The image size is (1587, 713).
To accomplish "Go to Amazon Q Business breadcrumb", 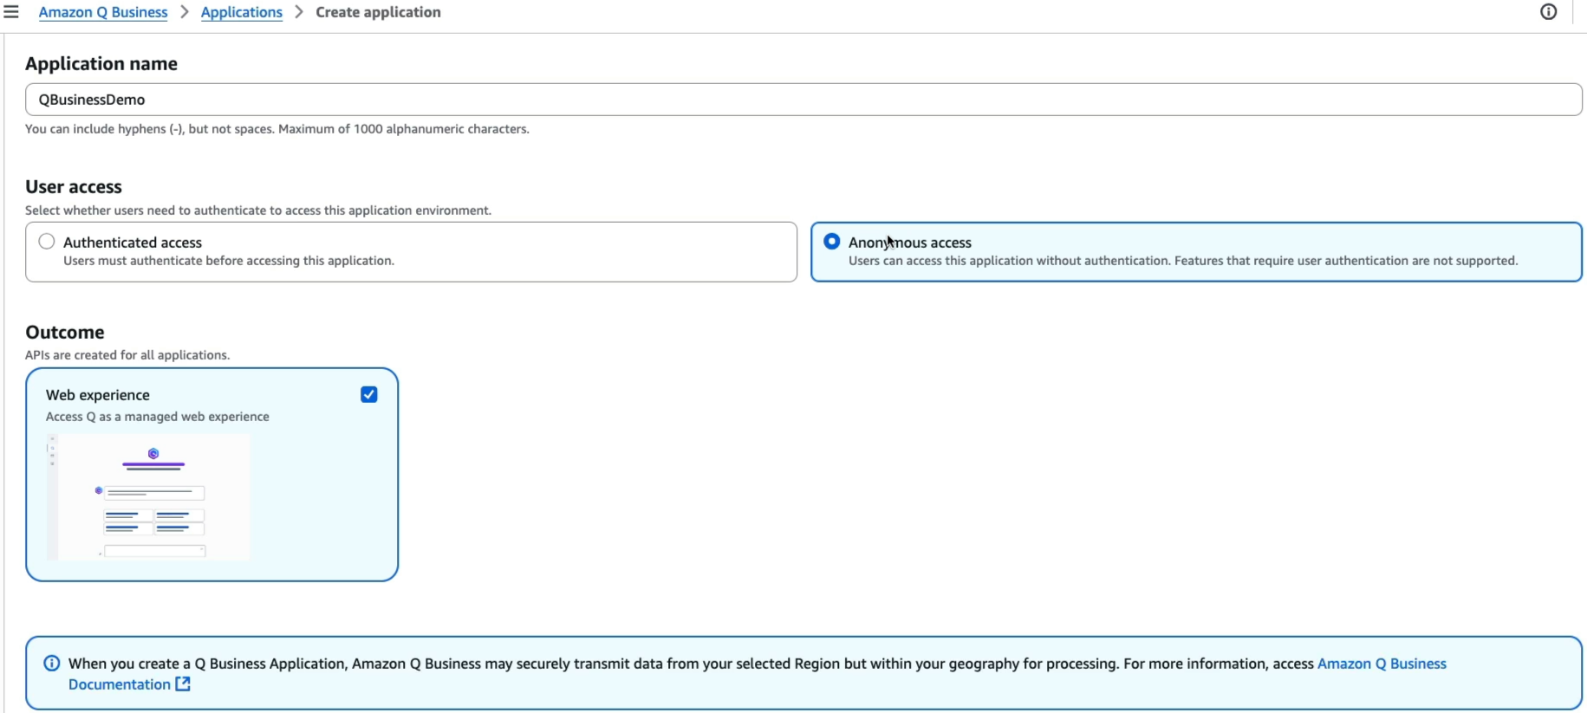I will (x=103, y=12).
